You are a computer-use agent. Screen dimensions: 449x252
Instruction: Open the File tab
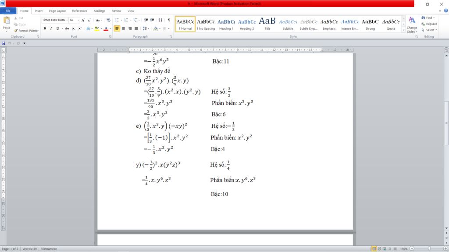[x=8, y=11]
